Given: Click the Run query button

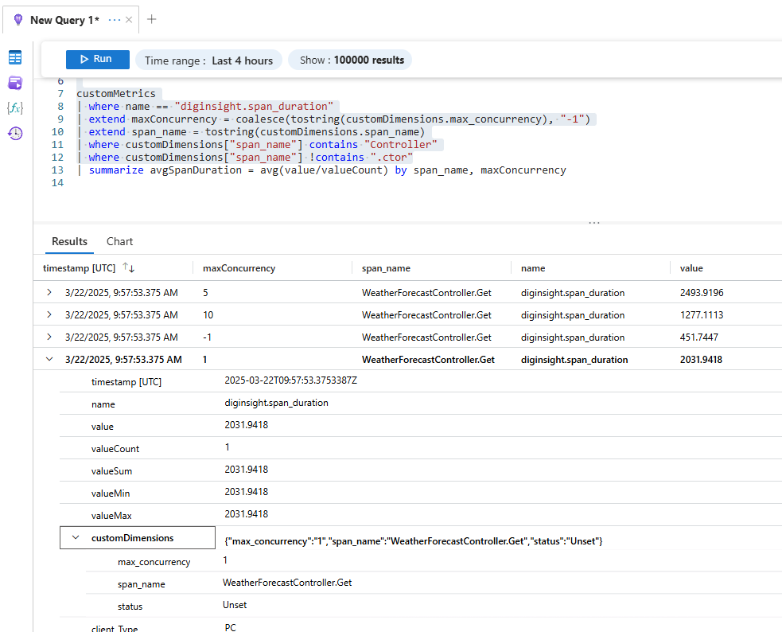Looking at the screenshot, I should coord(97,59).
